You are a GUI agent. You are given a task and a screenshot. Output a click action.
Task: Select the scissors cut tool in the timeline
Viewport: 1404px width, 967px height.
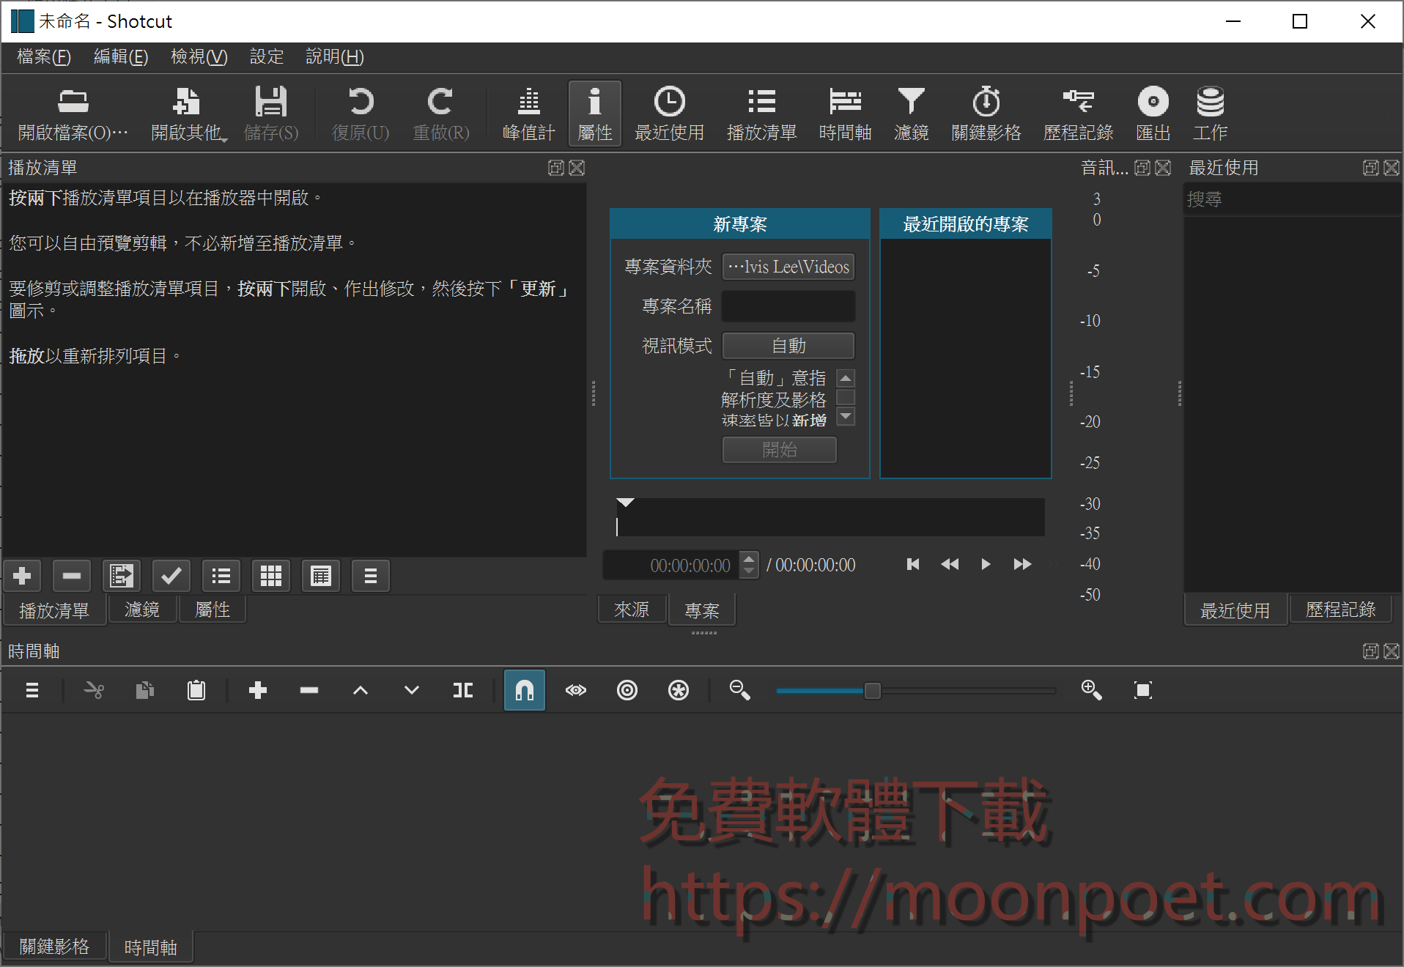click(x=94, y=689)
